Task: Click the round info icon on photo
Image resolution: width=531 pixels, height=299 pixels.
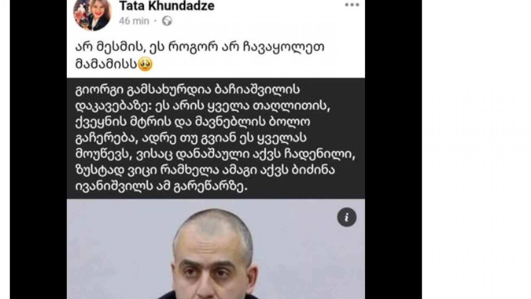Action: tap(347, 217)
